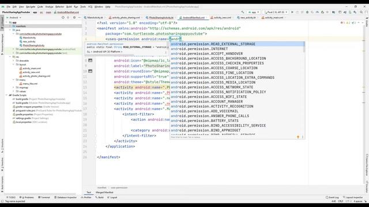Expand the mipmap folder
The width and height of the screenshot is (369, 207).
pyautogui.click(x=14, y=87)
